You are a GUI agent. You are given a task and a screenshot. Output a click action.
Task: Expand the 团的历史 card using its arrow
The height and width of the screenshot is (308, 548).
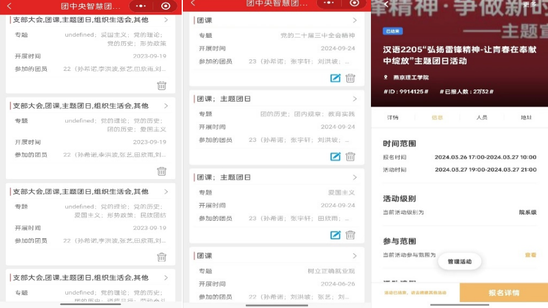[x=355, y=99]
